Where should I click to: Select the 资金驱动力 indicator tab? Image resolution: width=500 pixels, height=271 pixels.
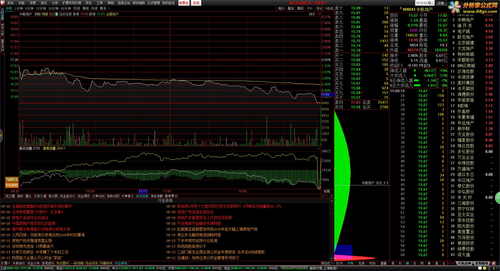click(x=67, y=196)
